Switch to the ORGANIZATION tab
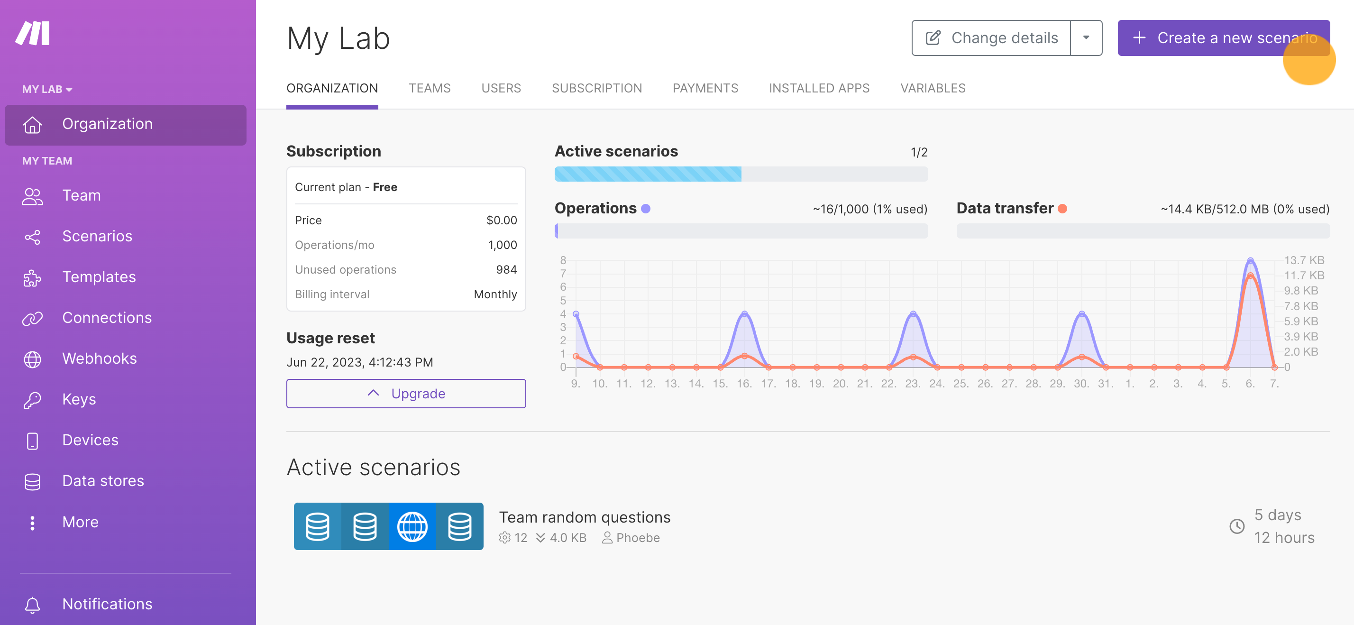Screen dimensions: 1354x625 332,88
